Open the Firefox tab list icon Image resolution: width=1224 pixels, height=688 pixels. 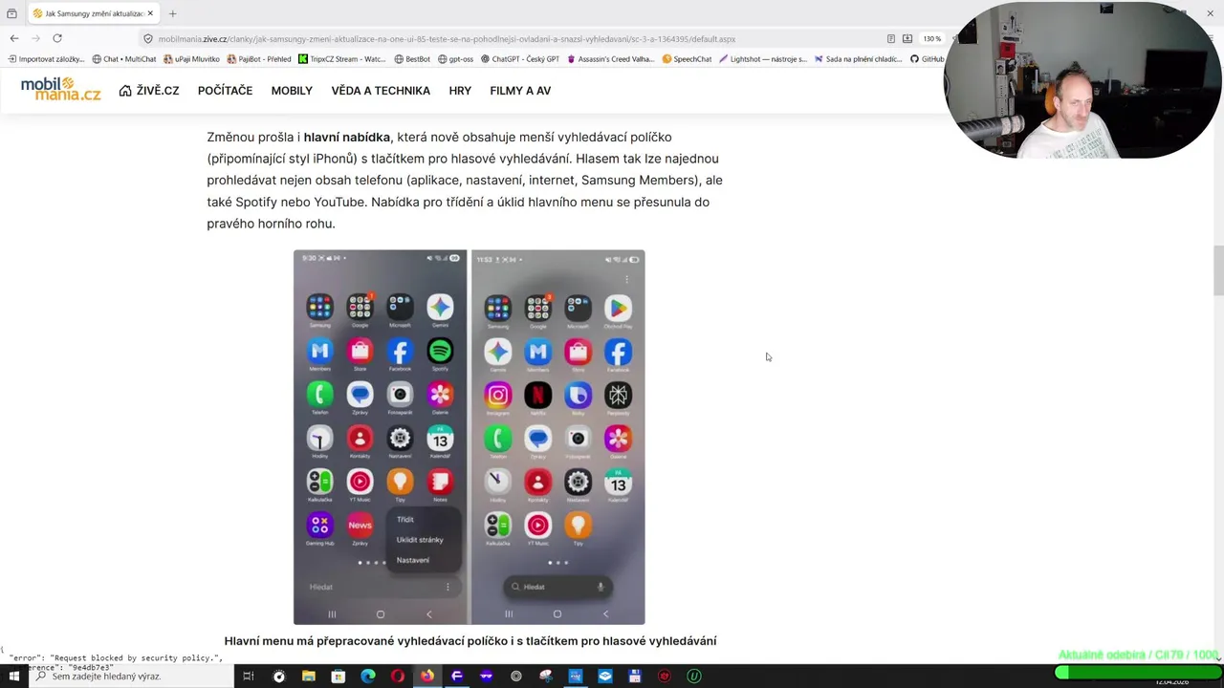[x=11, y=13]
